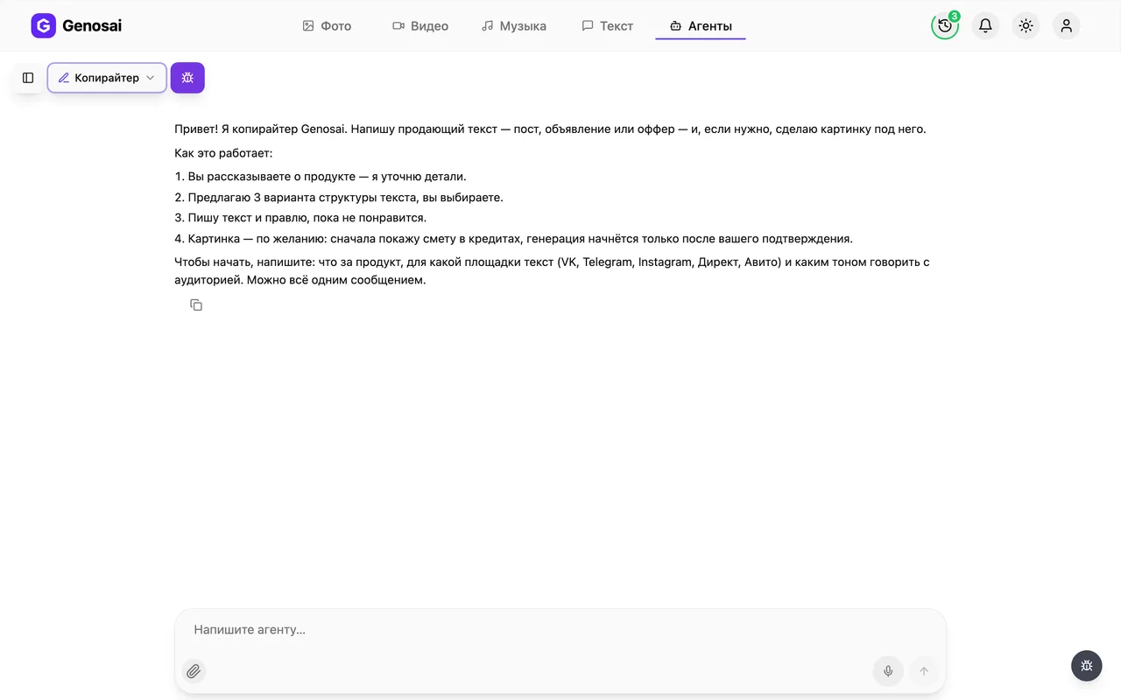The height and width of the screenshot is (700, 1121).
Task: Click the Genosai brand name link
Action: (92, 26)
